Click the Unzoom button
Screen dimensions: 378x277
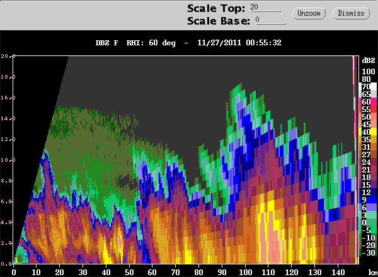pos(309,13)
